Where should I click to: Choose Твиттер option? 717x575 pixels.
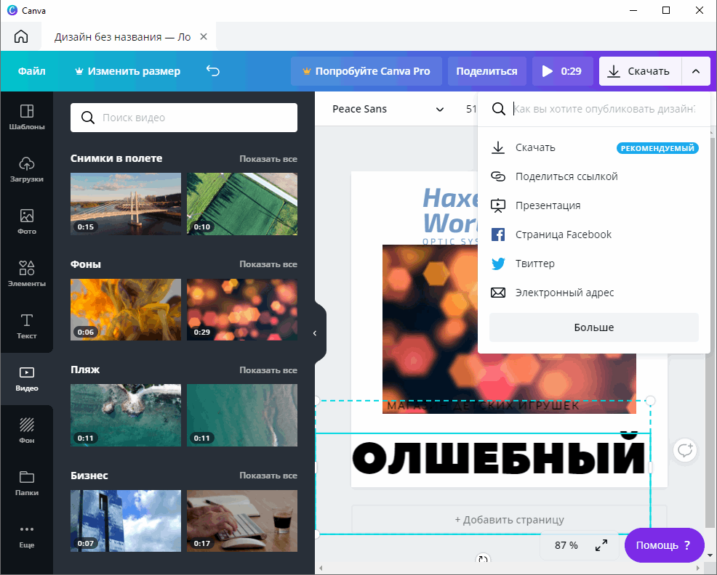click(594, 264)
